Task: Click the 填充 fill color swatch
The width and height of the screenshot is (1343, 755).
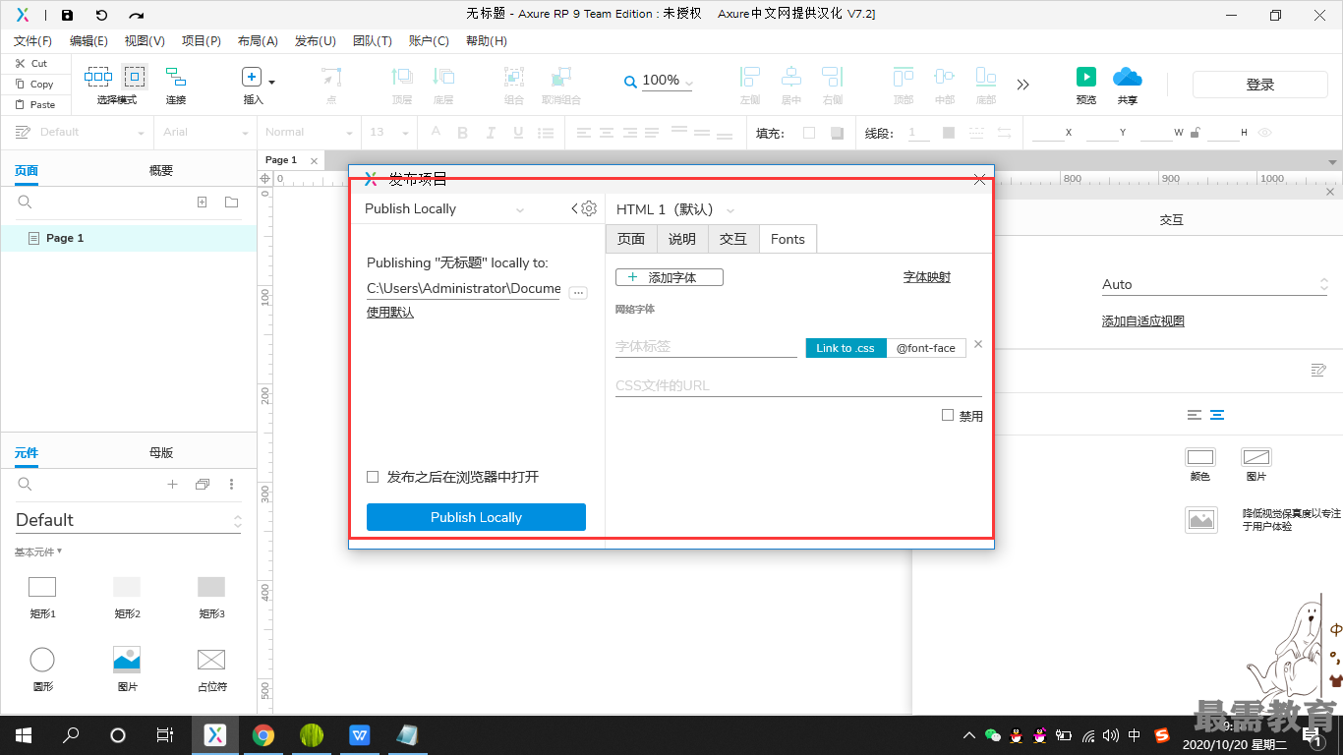Action: (x=809, y=133)
